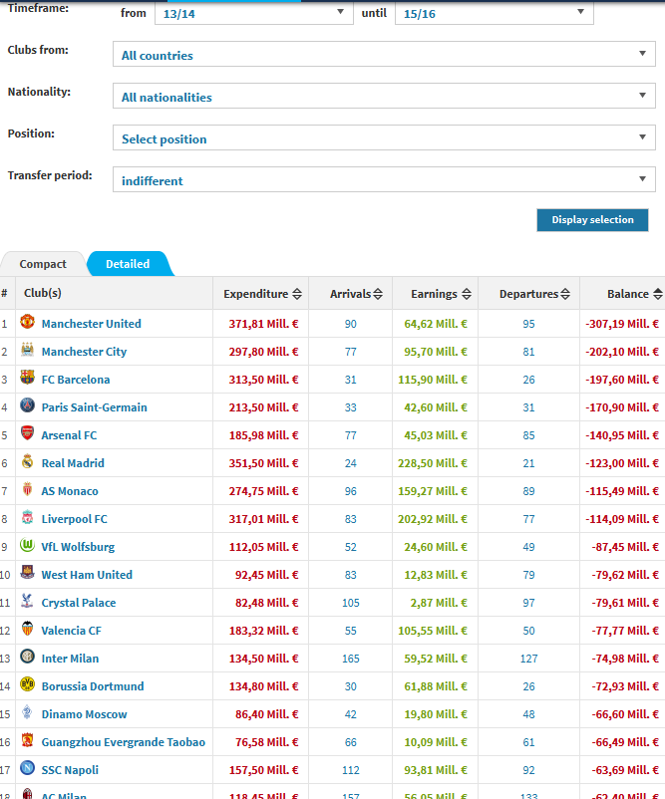Click the Valencia CF crest
Screen dimensions: 665x799
28,629
